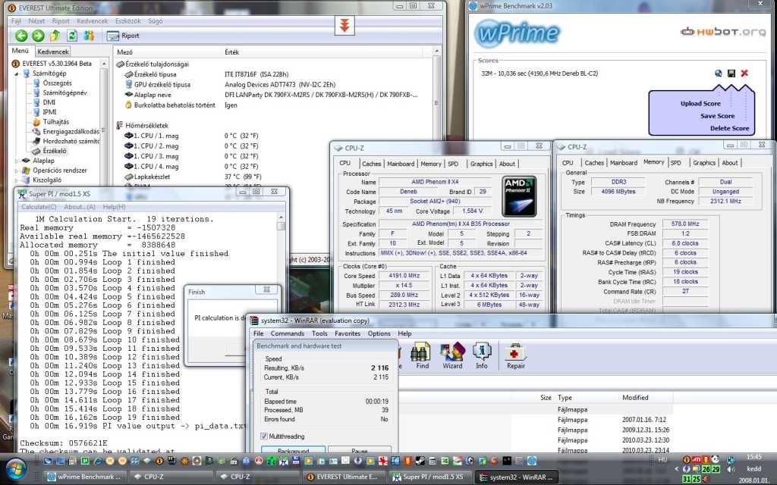Image resolution: width=777 pixels, height=485 pixels.
Task: Open the Eszközök menu in EVEREST
Action: click(127, 21)
